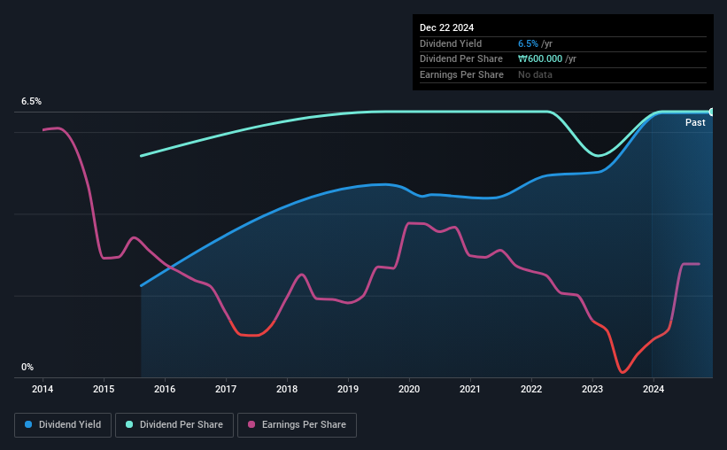
Task: Click the 0% y-axis label
Action: click(x=27, y=367)
